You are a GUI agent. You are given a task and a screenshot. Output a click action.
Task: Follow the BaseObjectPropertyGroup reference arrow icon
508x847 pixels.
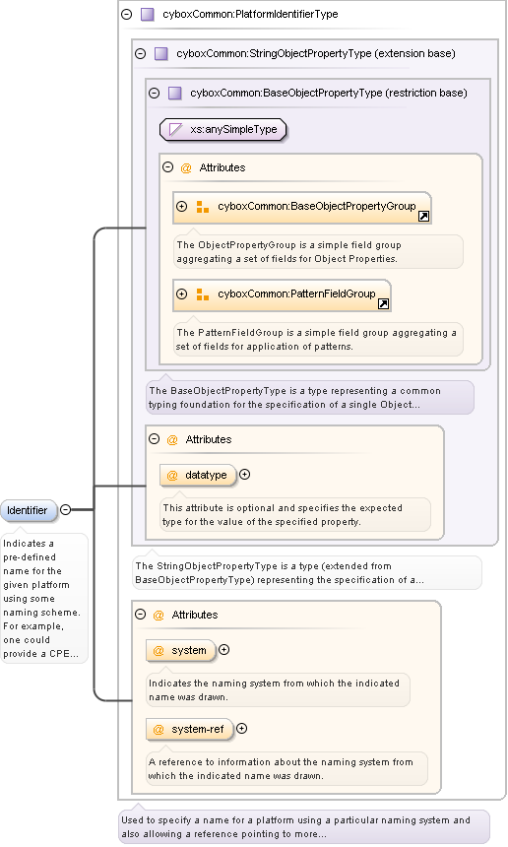423,216
